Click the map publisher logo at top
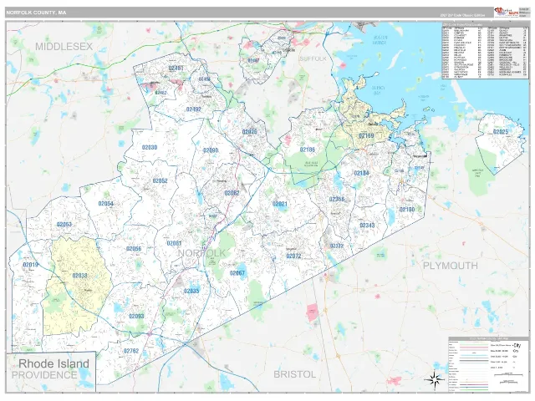The image size is (535, 401). pyautogui.click(x=507, y=12)
